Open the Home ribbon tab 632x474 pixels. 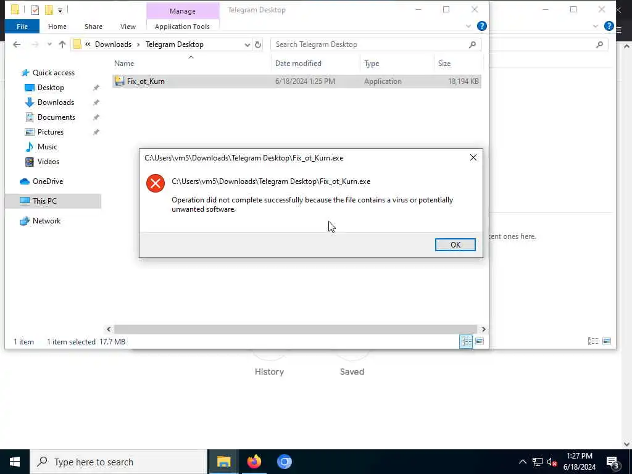(57, 27)
